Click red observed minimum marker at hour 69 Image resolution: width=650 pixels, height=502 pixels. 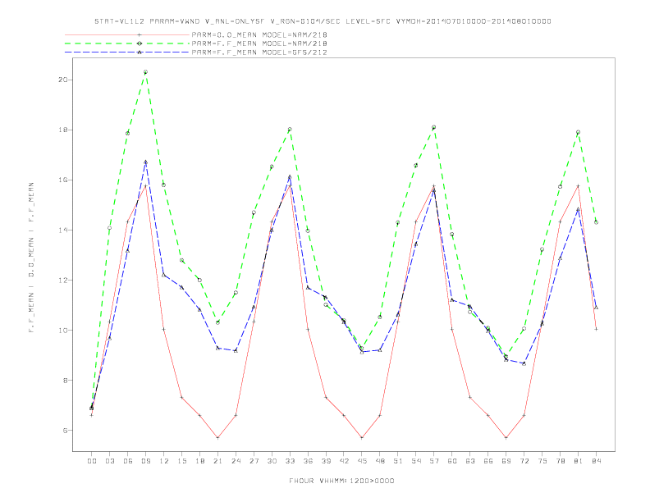pos(506,437)
